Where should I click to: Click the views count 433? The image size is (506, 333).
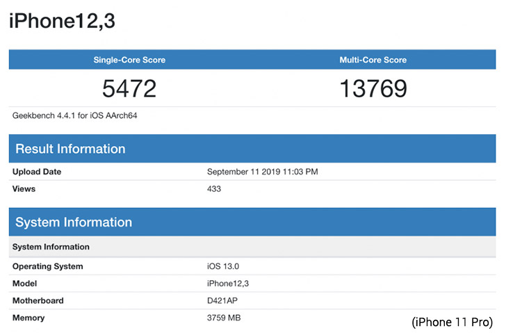coord(214,189)
